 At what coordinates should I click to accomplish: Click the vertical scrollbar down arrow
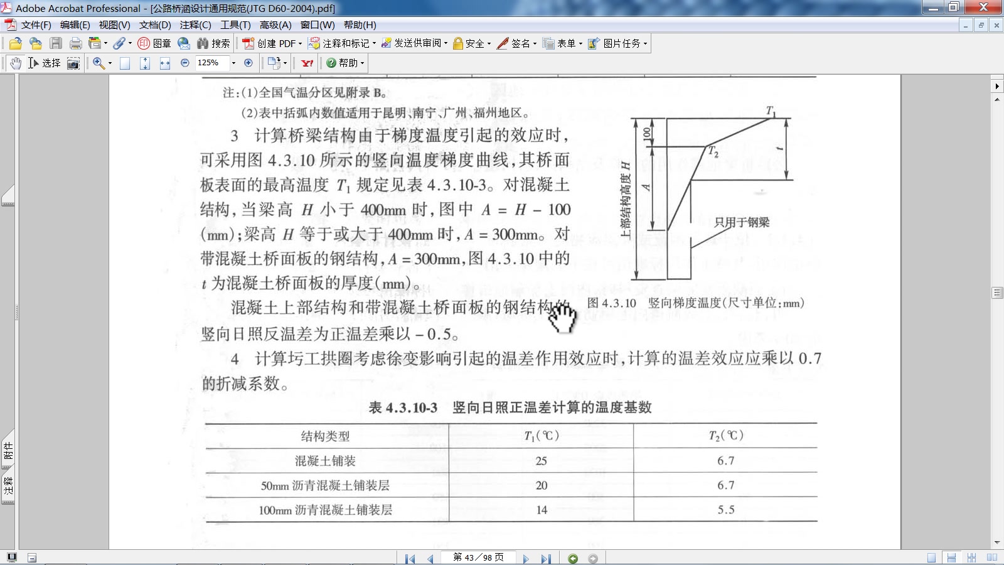click(997, 543)
